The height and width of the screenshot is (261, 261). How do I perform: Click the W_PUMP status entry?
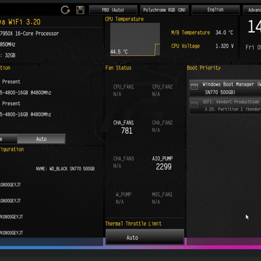[x=123, y=198]
